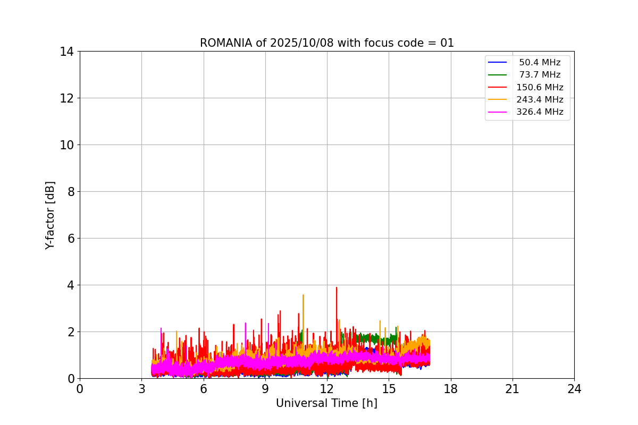Select the 243.4 MHz legend label
Viewport: 638px width, 425px height.
click(x=540, y=100)
